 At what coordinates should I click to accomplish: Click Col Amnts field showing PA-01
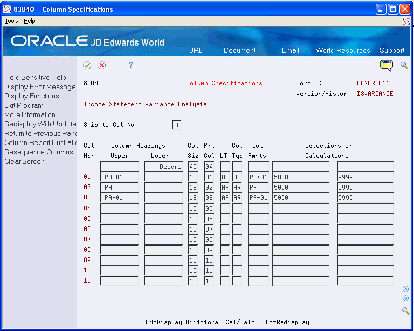pyautogui.click(x=258, y=198)
